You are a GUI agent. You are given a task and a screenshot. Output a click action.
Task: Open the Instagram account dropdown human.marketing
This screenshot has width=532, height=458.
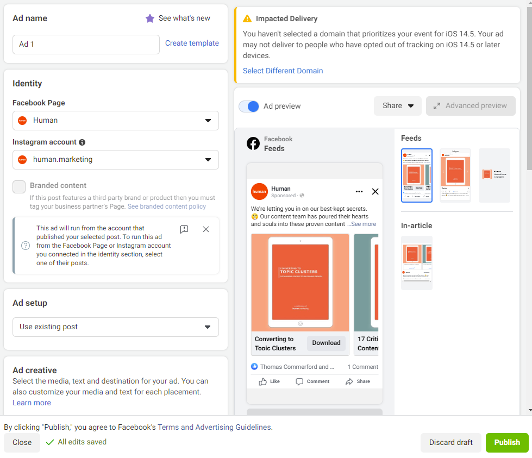[116, 159]
